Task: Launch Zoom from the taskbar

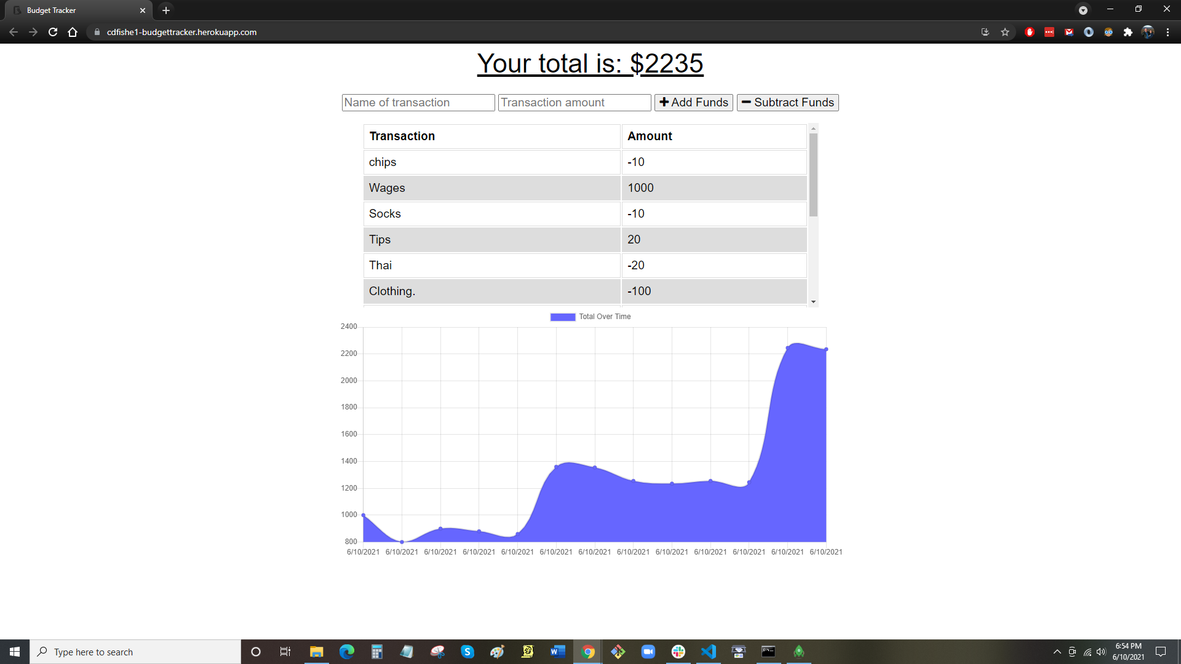Action: [x=648, y=652]
